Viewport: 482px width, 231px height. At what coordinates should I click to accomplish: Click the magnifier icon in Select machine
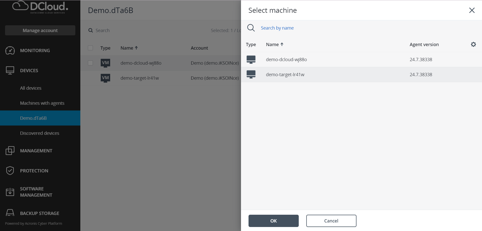click(x=251, y=28)
